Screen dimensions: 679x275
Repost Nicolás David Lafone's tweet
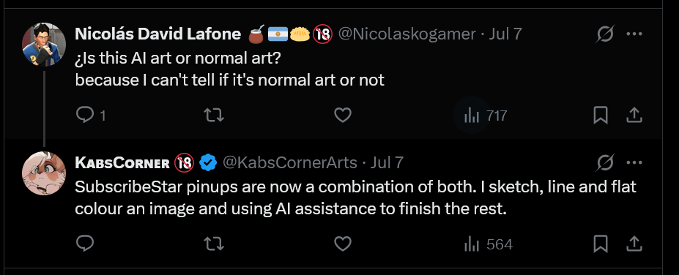click(213, 115)
